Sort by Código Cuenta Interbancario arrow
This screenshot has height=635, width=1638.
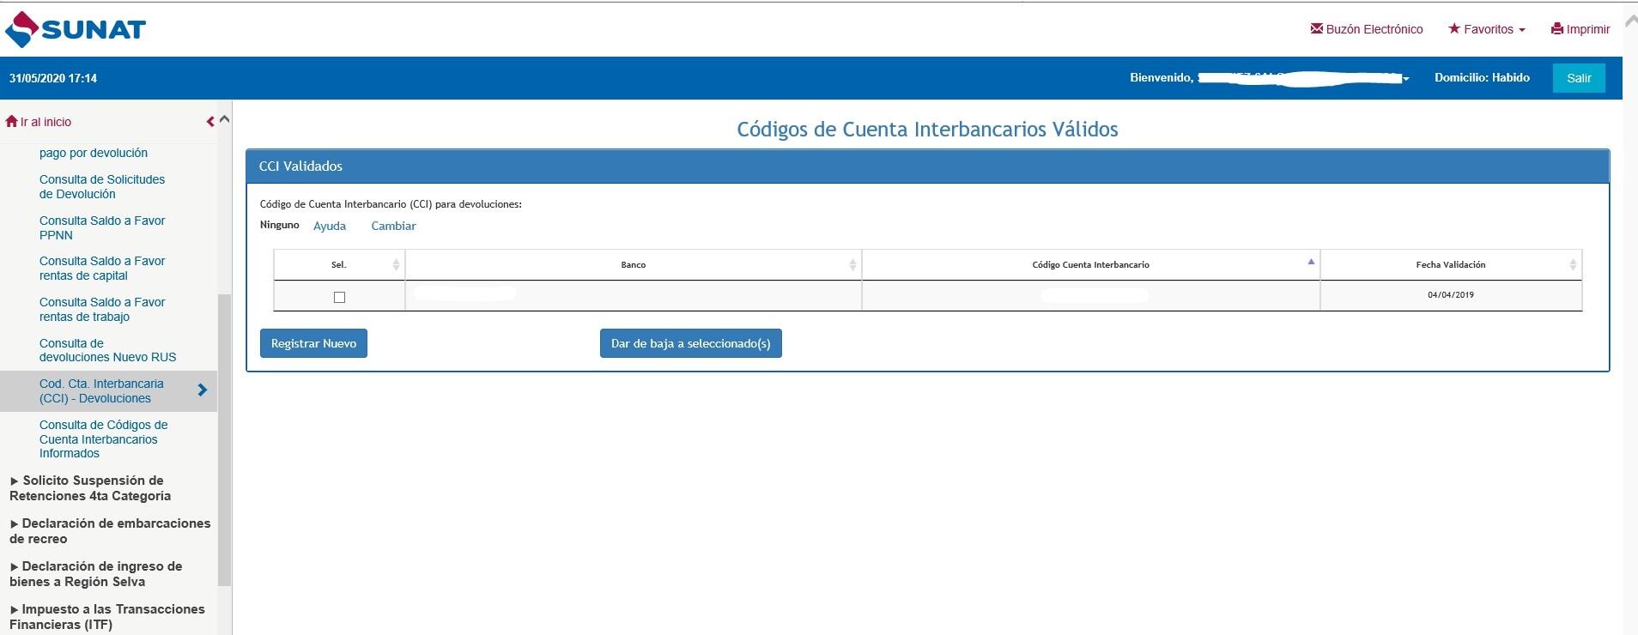tap(1310, 263)
